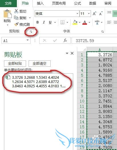Select cell containing 2.7451
117x150 pixels.
(x=100, y=101)
